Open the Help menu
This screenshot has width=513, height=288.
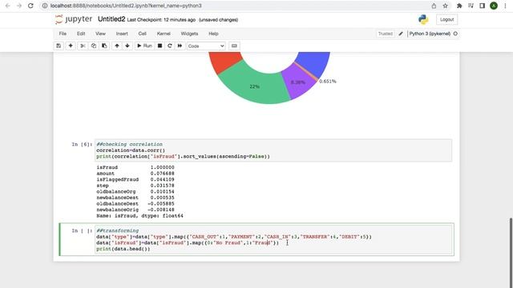tap(213, 34)
